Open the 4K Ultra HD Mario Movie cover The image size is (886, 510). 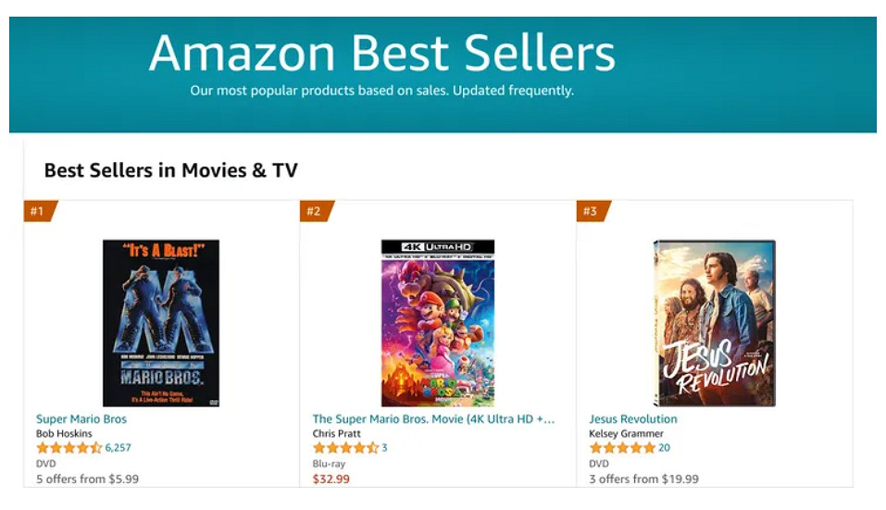(438, 323)
